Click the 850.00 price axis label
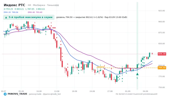 click(x=162, y=44)
